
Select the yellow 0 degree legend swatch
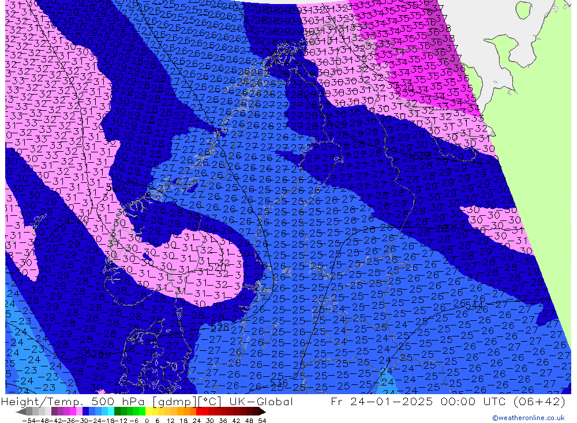(148, 411)
